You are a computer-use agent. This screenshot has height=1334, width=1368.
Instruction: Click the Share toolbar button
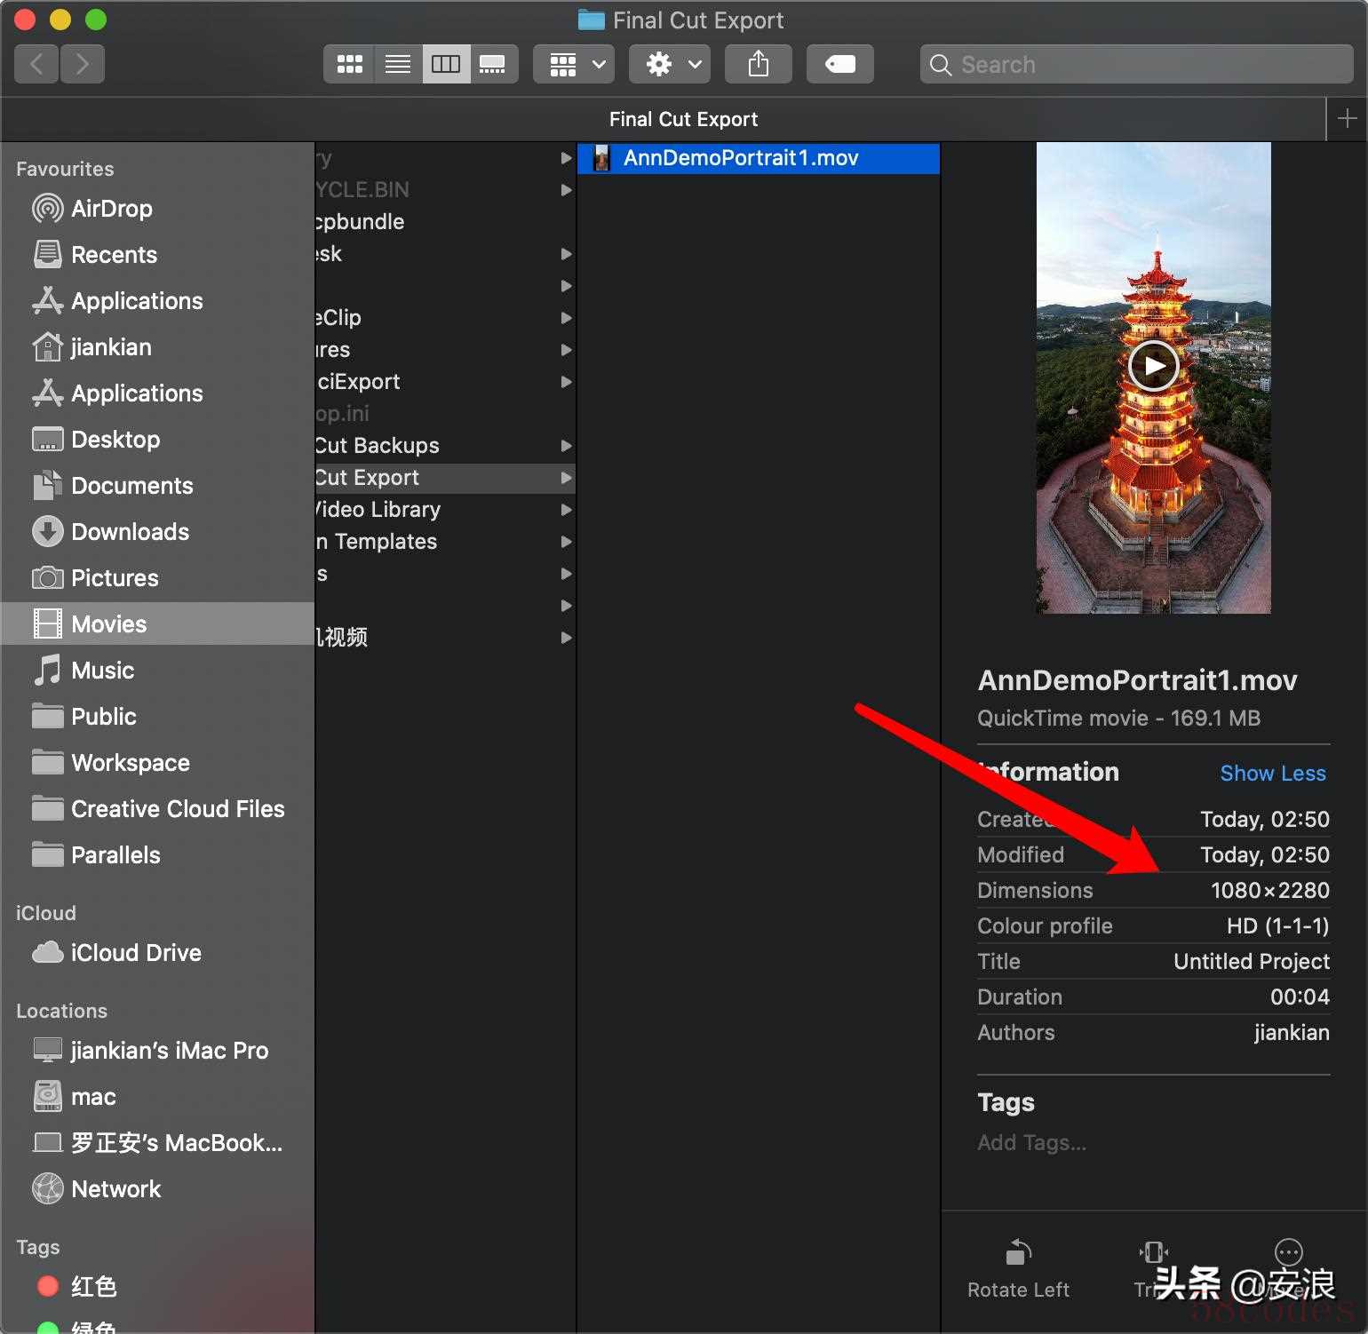tap(759, 64)
